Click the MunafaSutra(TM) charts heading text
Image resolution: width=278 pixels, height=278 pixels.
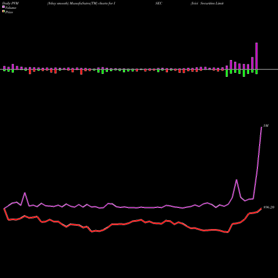pyautogui.click(x=81, y=3)
